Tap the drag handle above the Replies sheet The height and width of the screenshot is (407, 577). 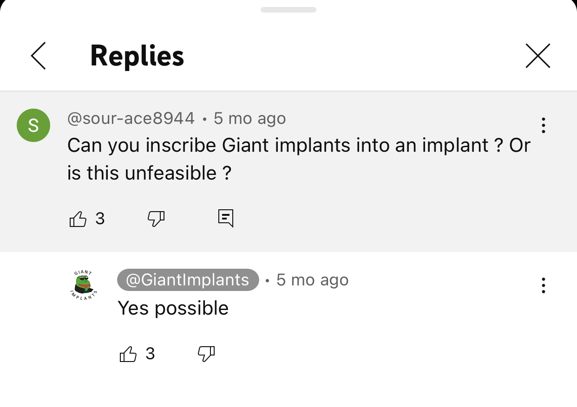point(288,9)
